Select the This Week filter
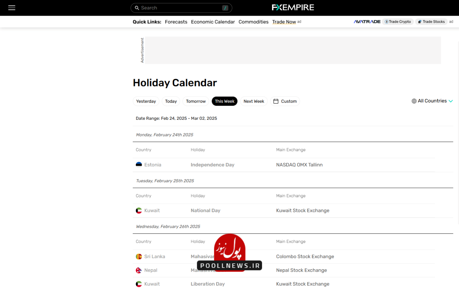Screen dimensions: 459x288 pos(225,101)
